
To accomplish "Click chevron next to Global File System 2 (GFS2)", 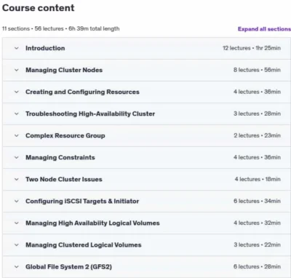I will point(17,266).
